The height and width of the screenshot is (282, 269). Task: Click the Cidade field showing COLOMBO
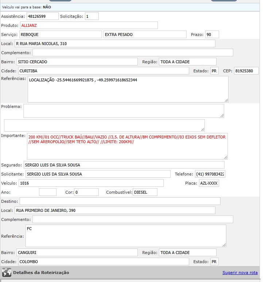pos(104,262)
